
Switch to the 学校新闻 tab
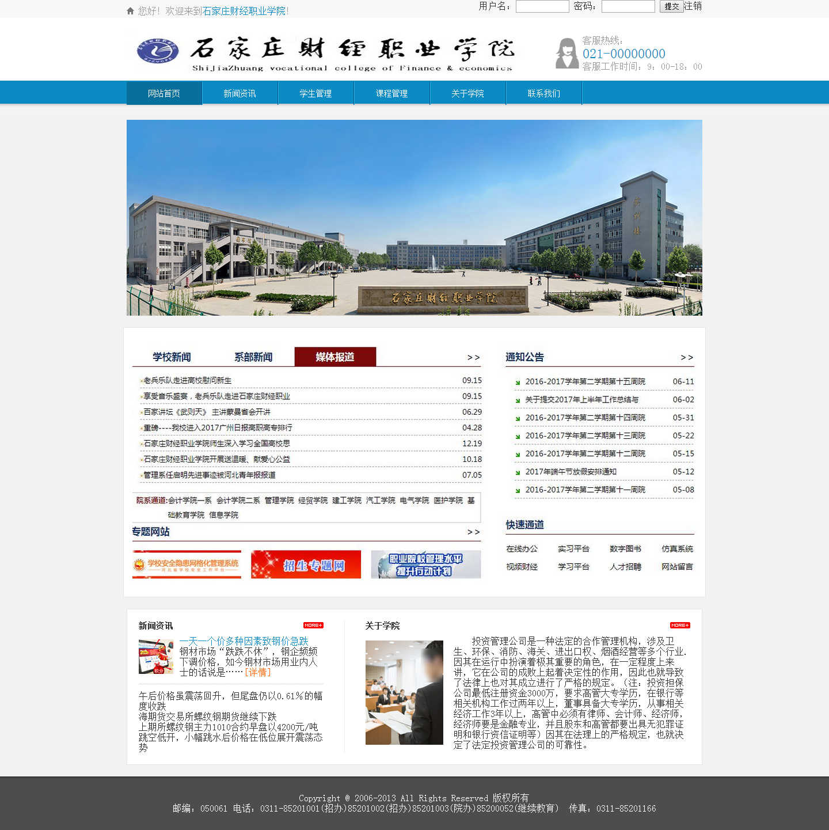[x=172, y=357]
